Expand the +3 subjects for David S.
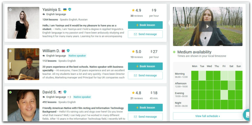This screenshot has width=252, height=125. coord(69,97)
